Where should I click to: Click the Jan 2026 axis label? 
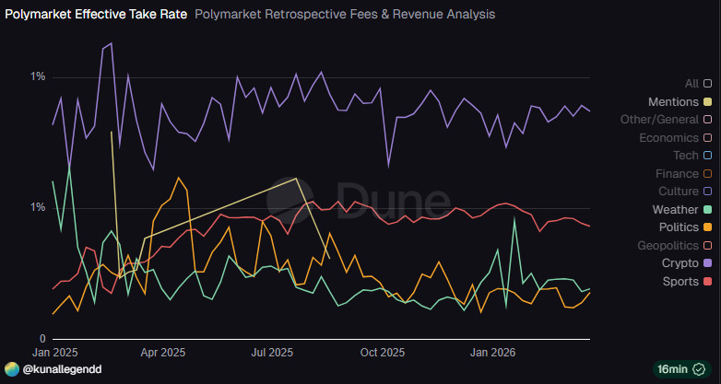(x=493, y=353)
